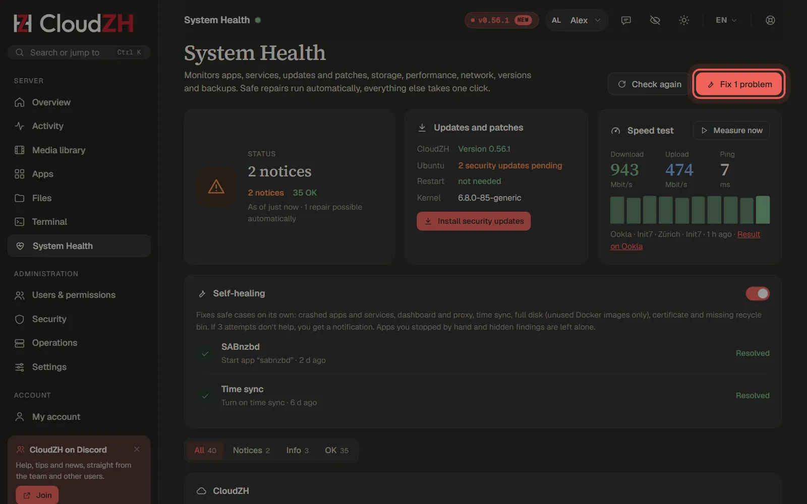The width and height of the screenshot is (807, 504).
Task: Open Operations page
Action: 79,343
